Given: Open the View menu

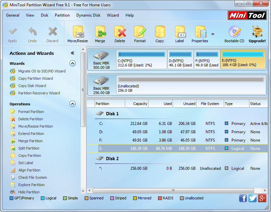Looking at the screenshot, I should [30, 15].
